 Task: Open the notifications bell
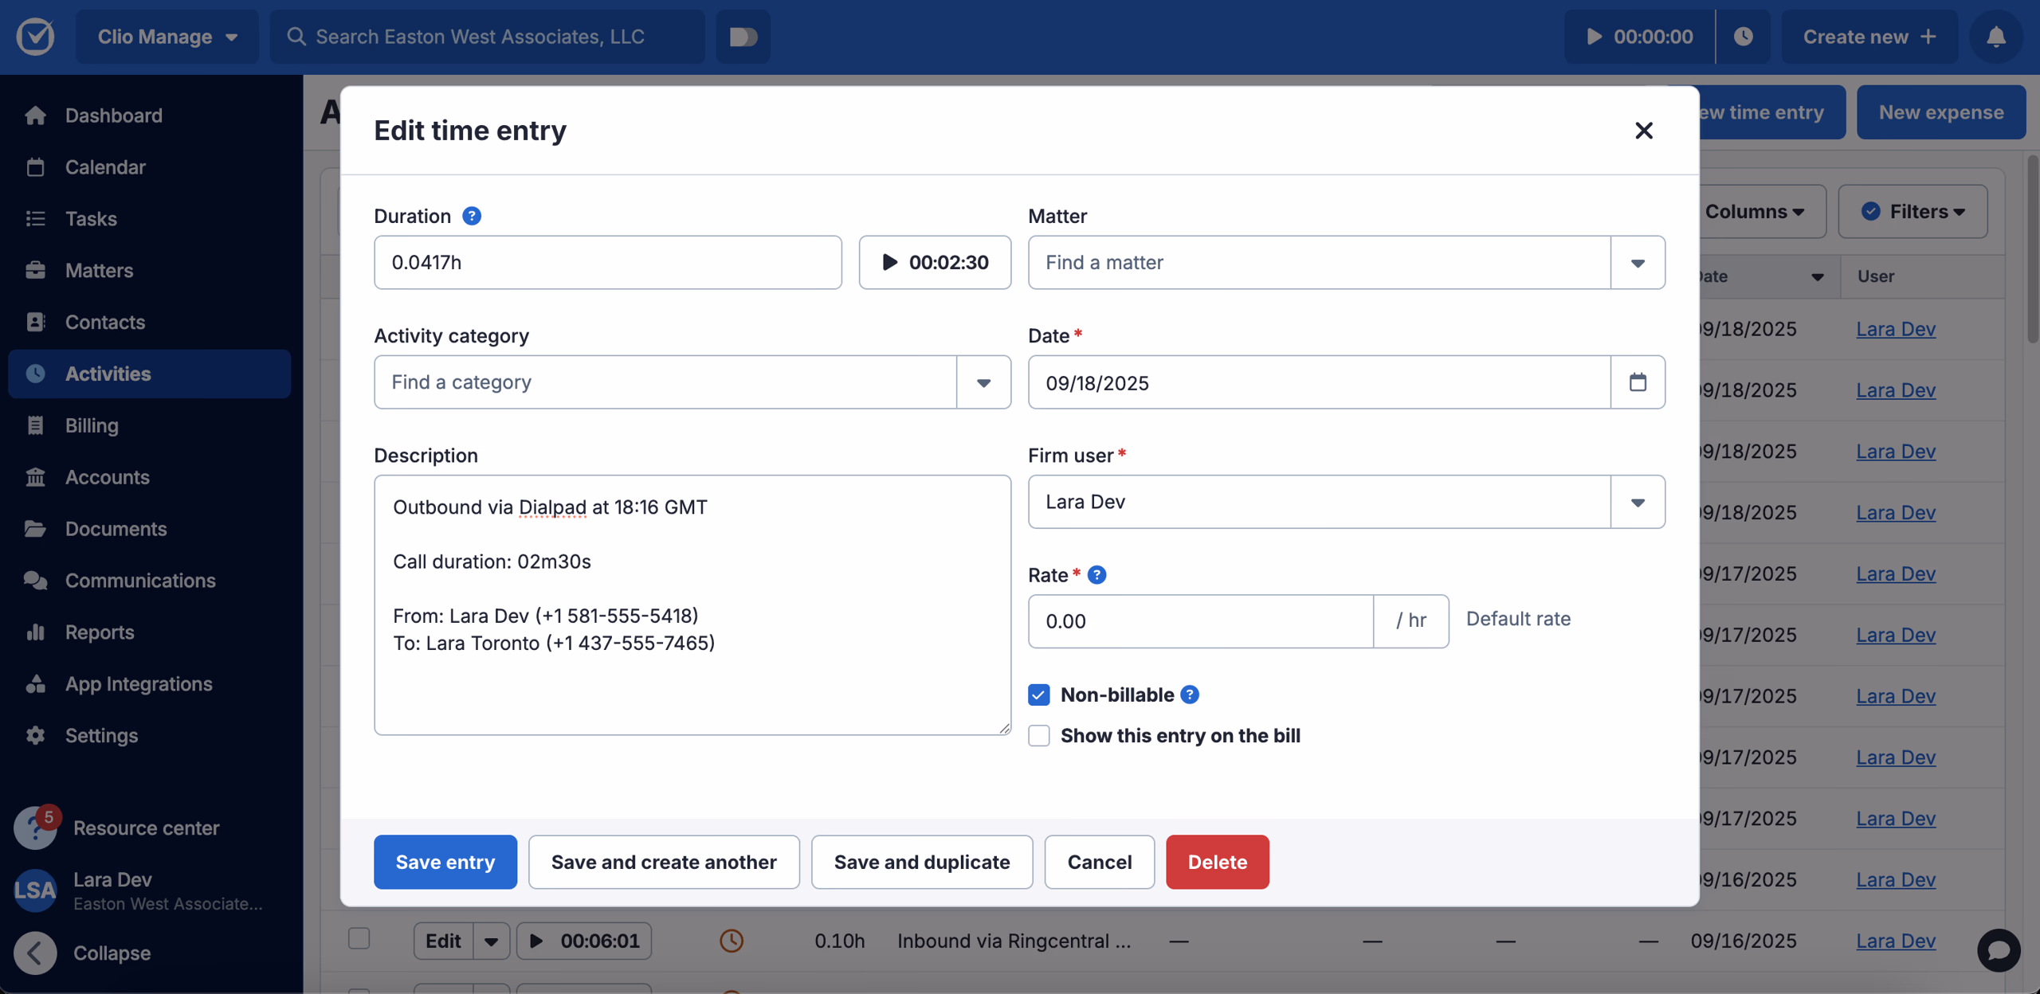(1995, 37)
